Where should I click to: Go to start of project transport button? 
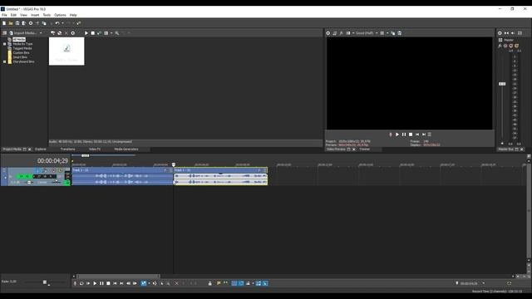pos(115,283)
